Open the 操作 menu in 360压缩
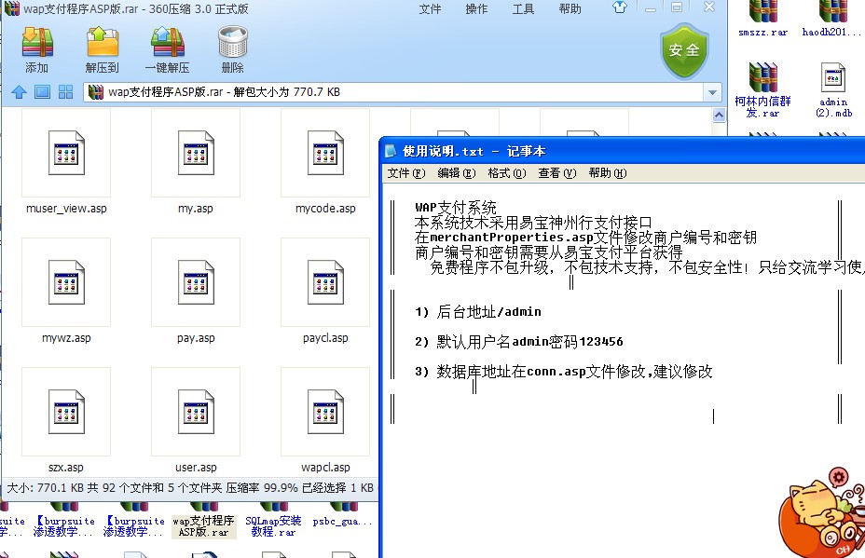The width and height of the screenshot is (865, 558). 475,9
